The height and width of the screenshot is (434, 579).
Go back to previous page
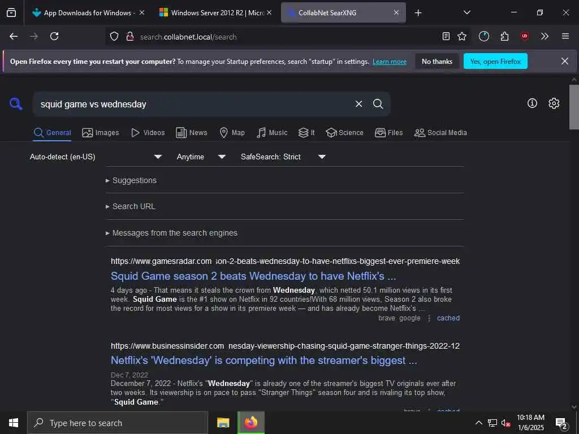click(14, 36)
